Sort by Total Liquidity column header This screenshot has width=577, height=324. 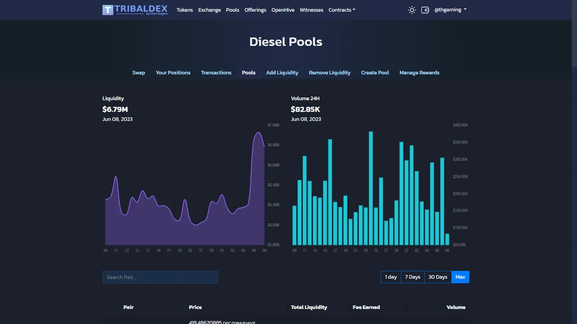point(309,307)
